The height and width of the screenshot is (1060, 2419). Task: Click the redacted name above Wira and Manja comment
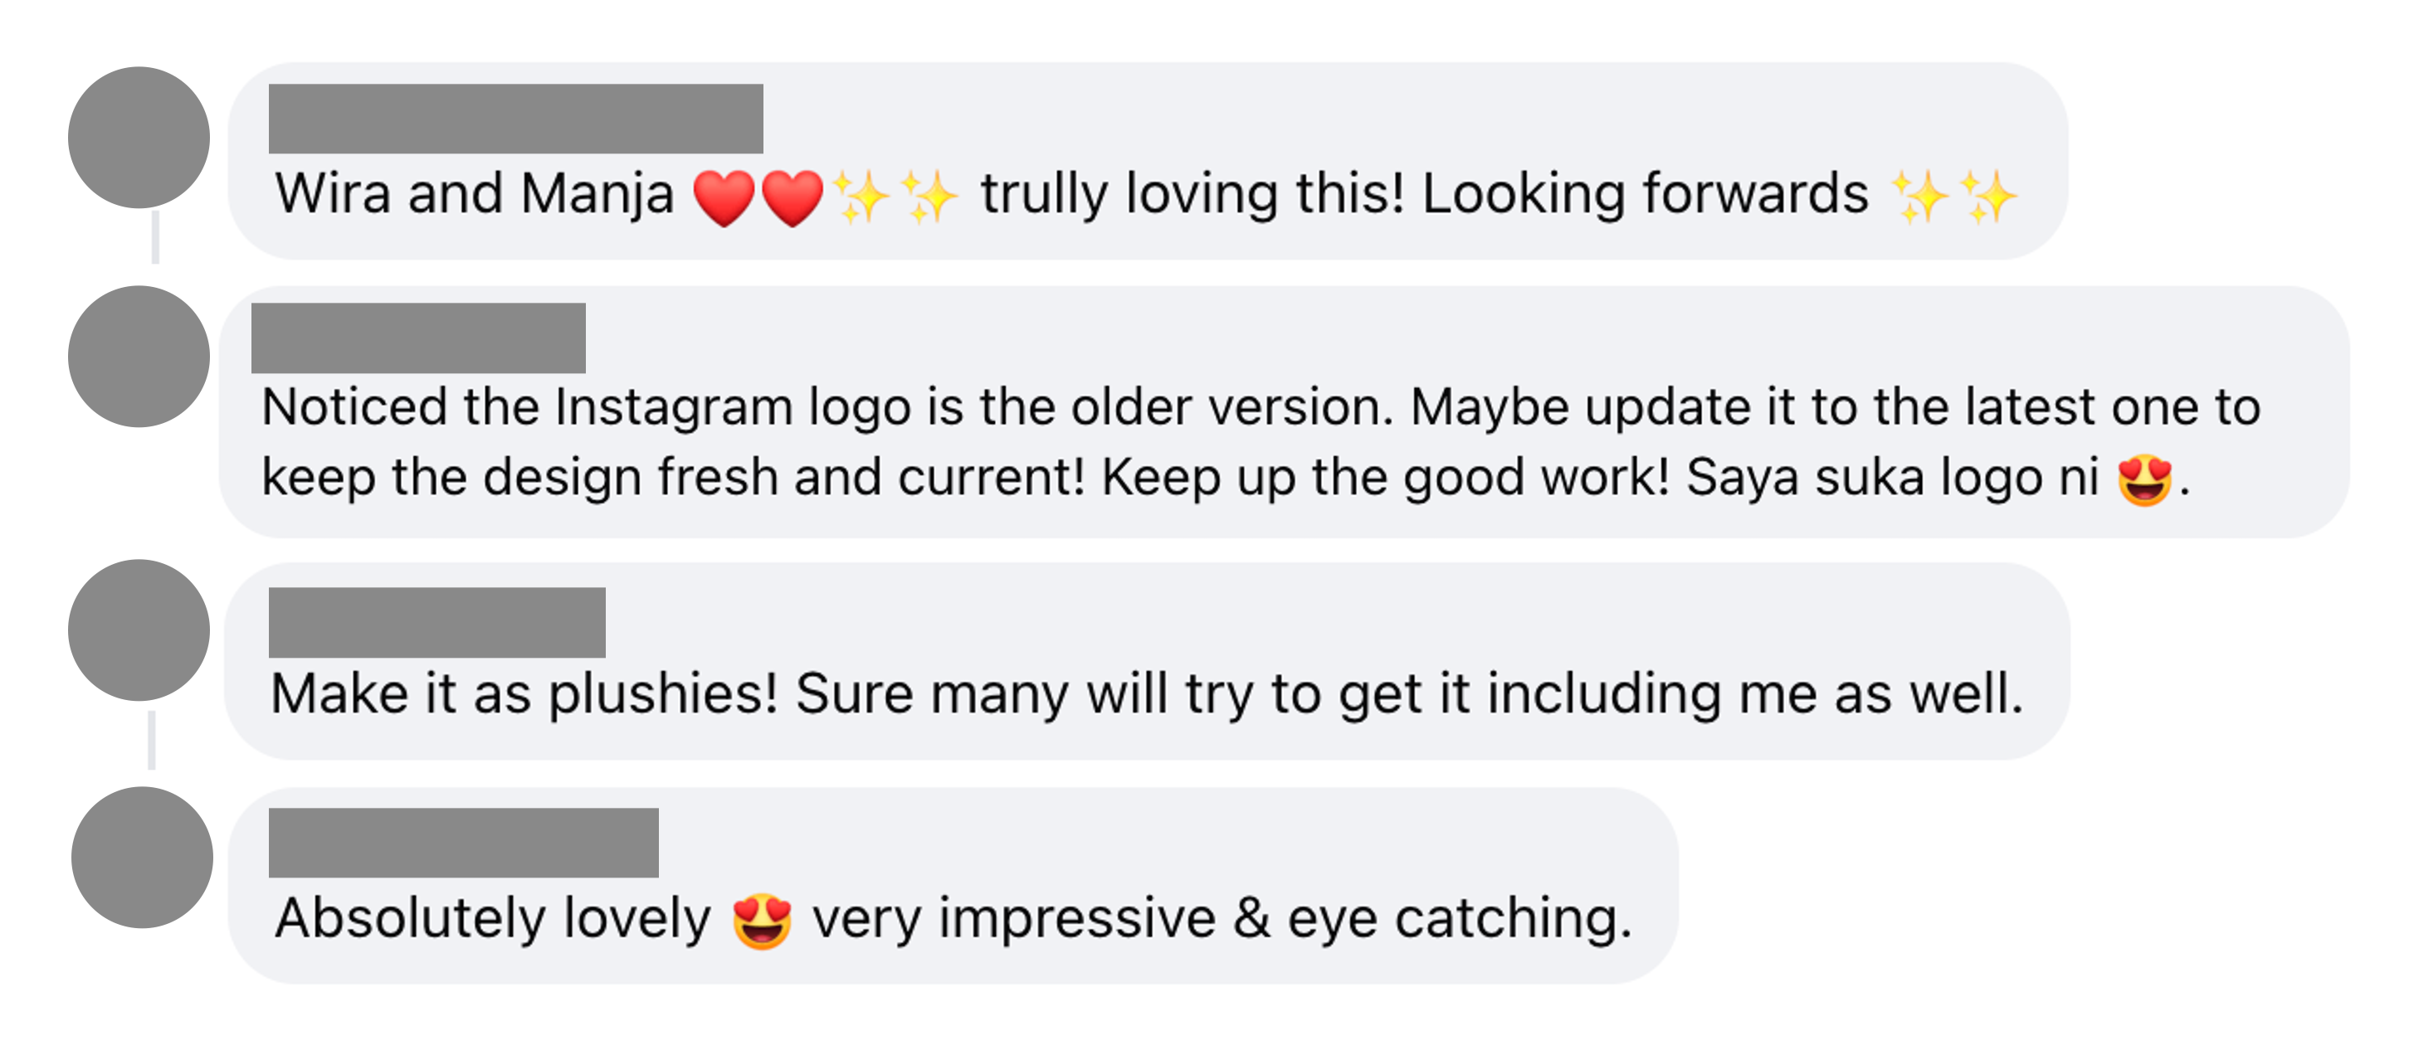(x=515, y=119)
